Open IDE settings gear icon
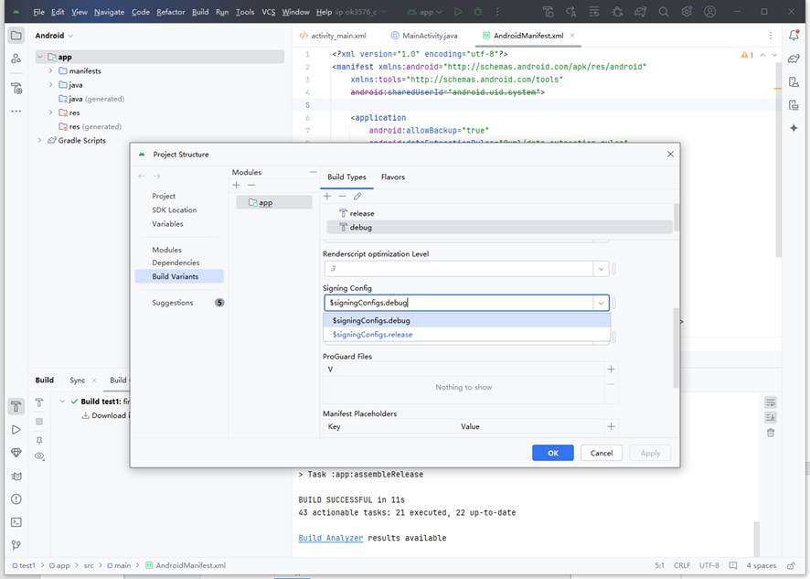This screenshot has height=579, width=810. click(687, 12)
